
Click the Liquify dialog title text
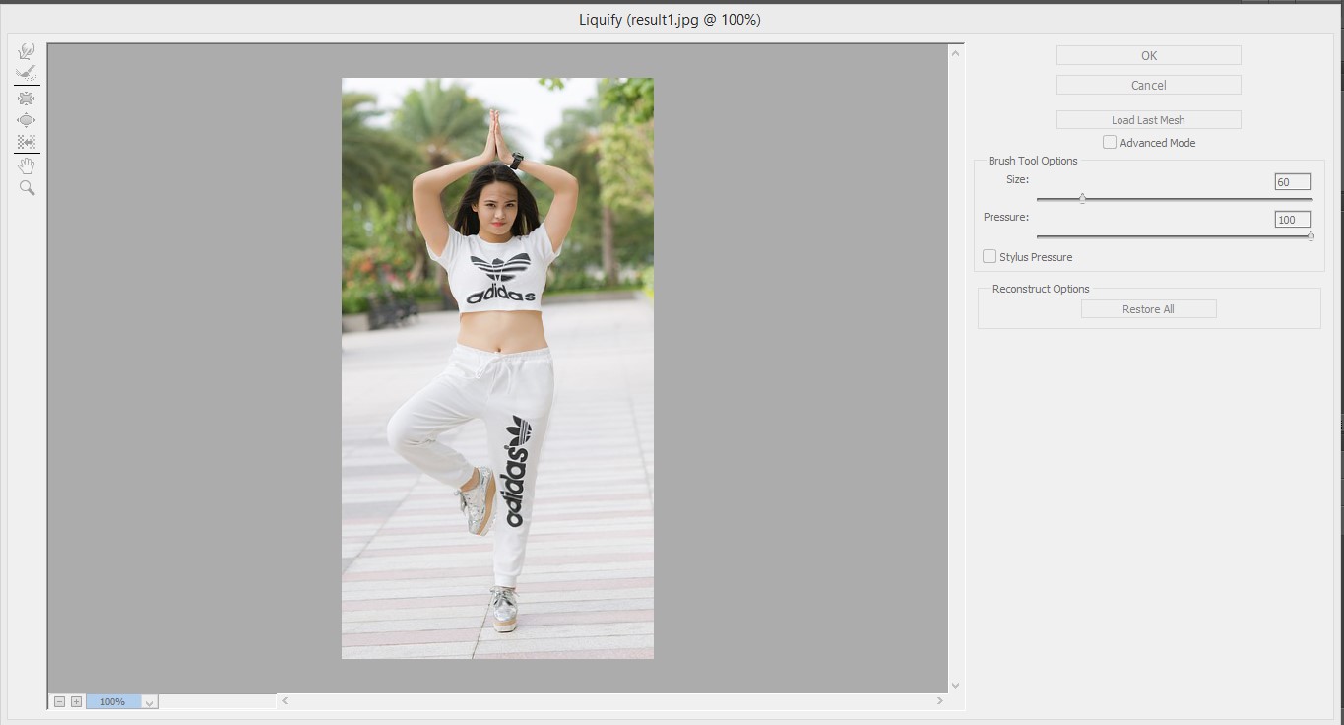(670, 19)
